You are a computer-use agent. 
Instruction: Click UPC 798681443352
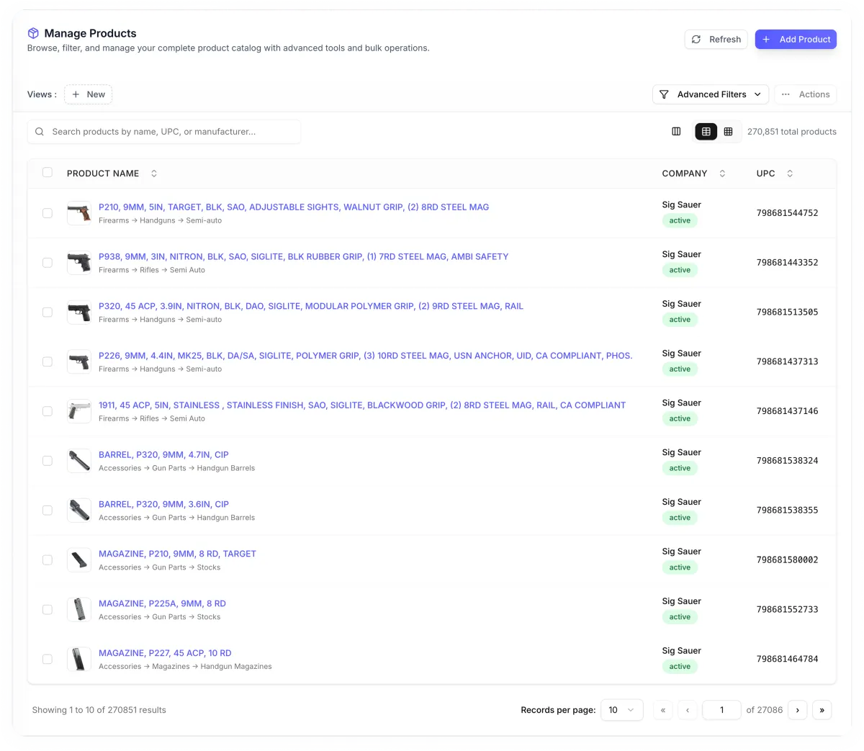(787, 263)
